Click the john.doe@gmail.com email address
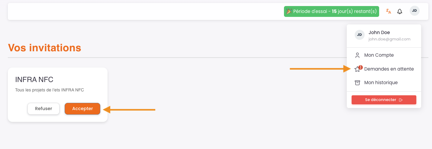This screenshot has width=432, height=149. pos(389,39)
